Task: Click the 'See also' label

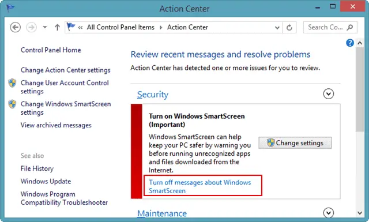Action: [32, 156]
